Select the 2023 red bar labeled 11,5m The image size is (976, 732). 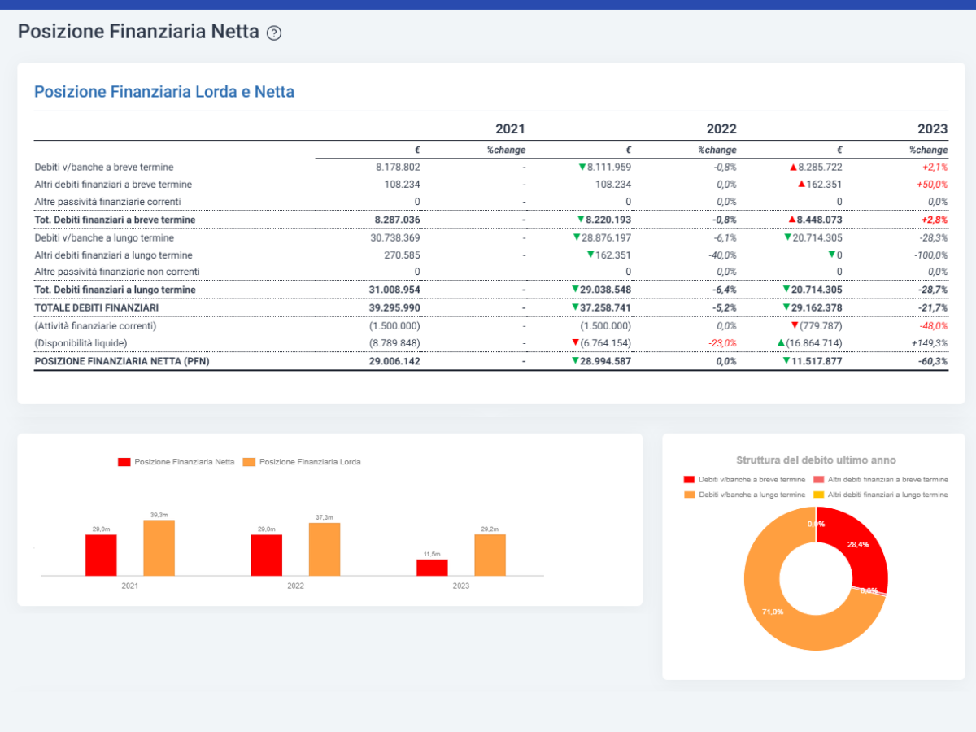tap(432, 568)
